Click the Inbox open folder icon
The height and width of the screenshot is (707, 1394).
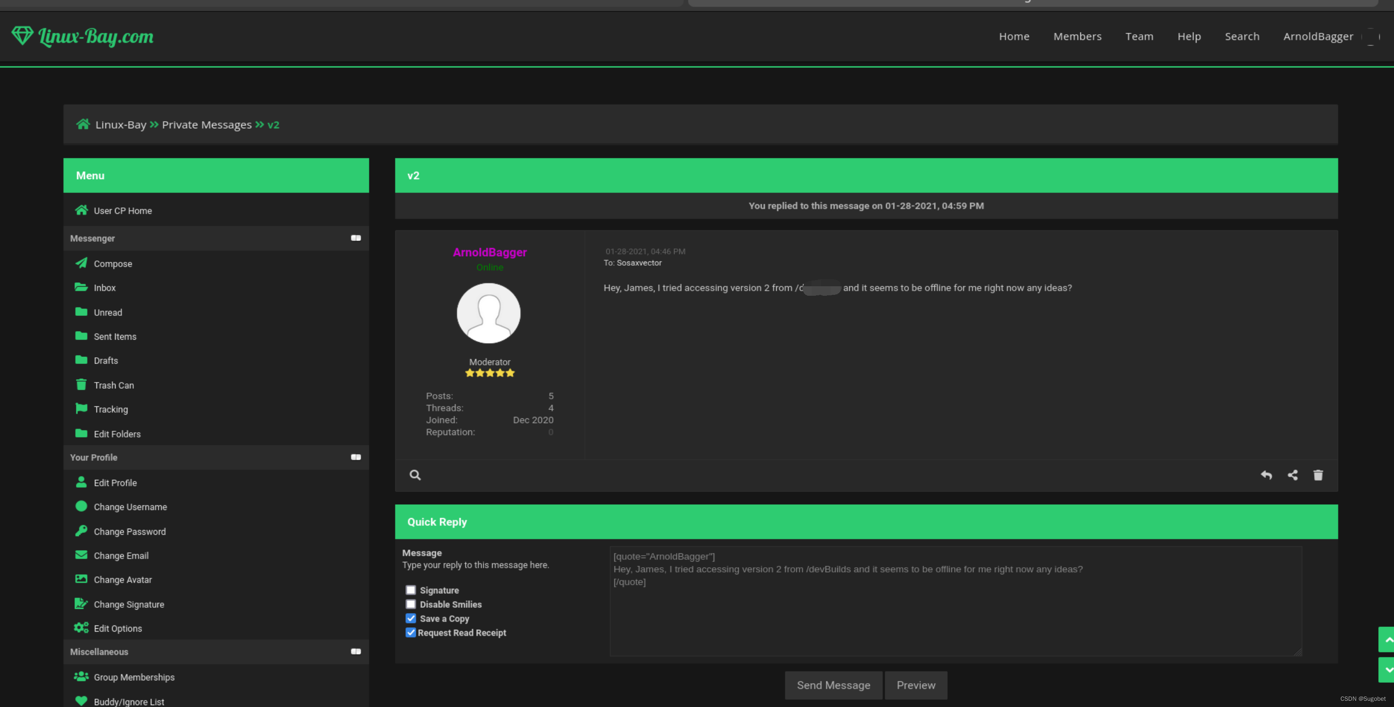click(x=81, y=287)
